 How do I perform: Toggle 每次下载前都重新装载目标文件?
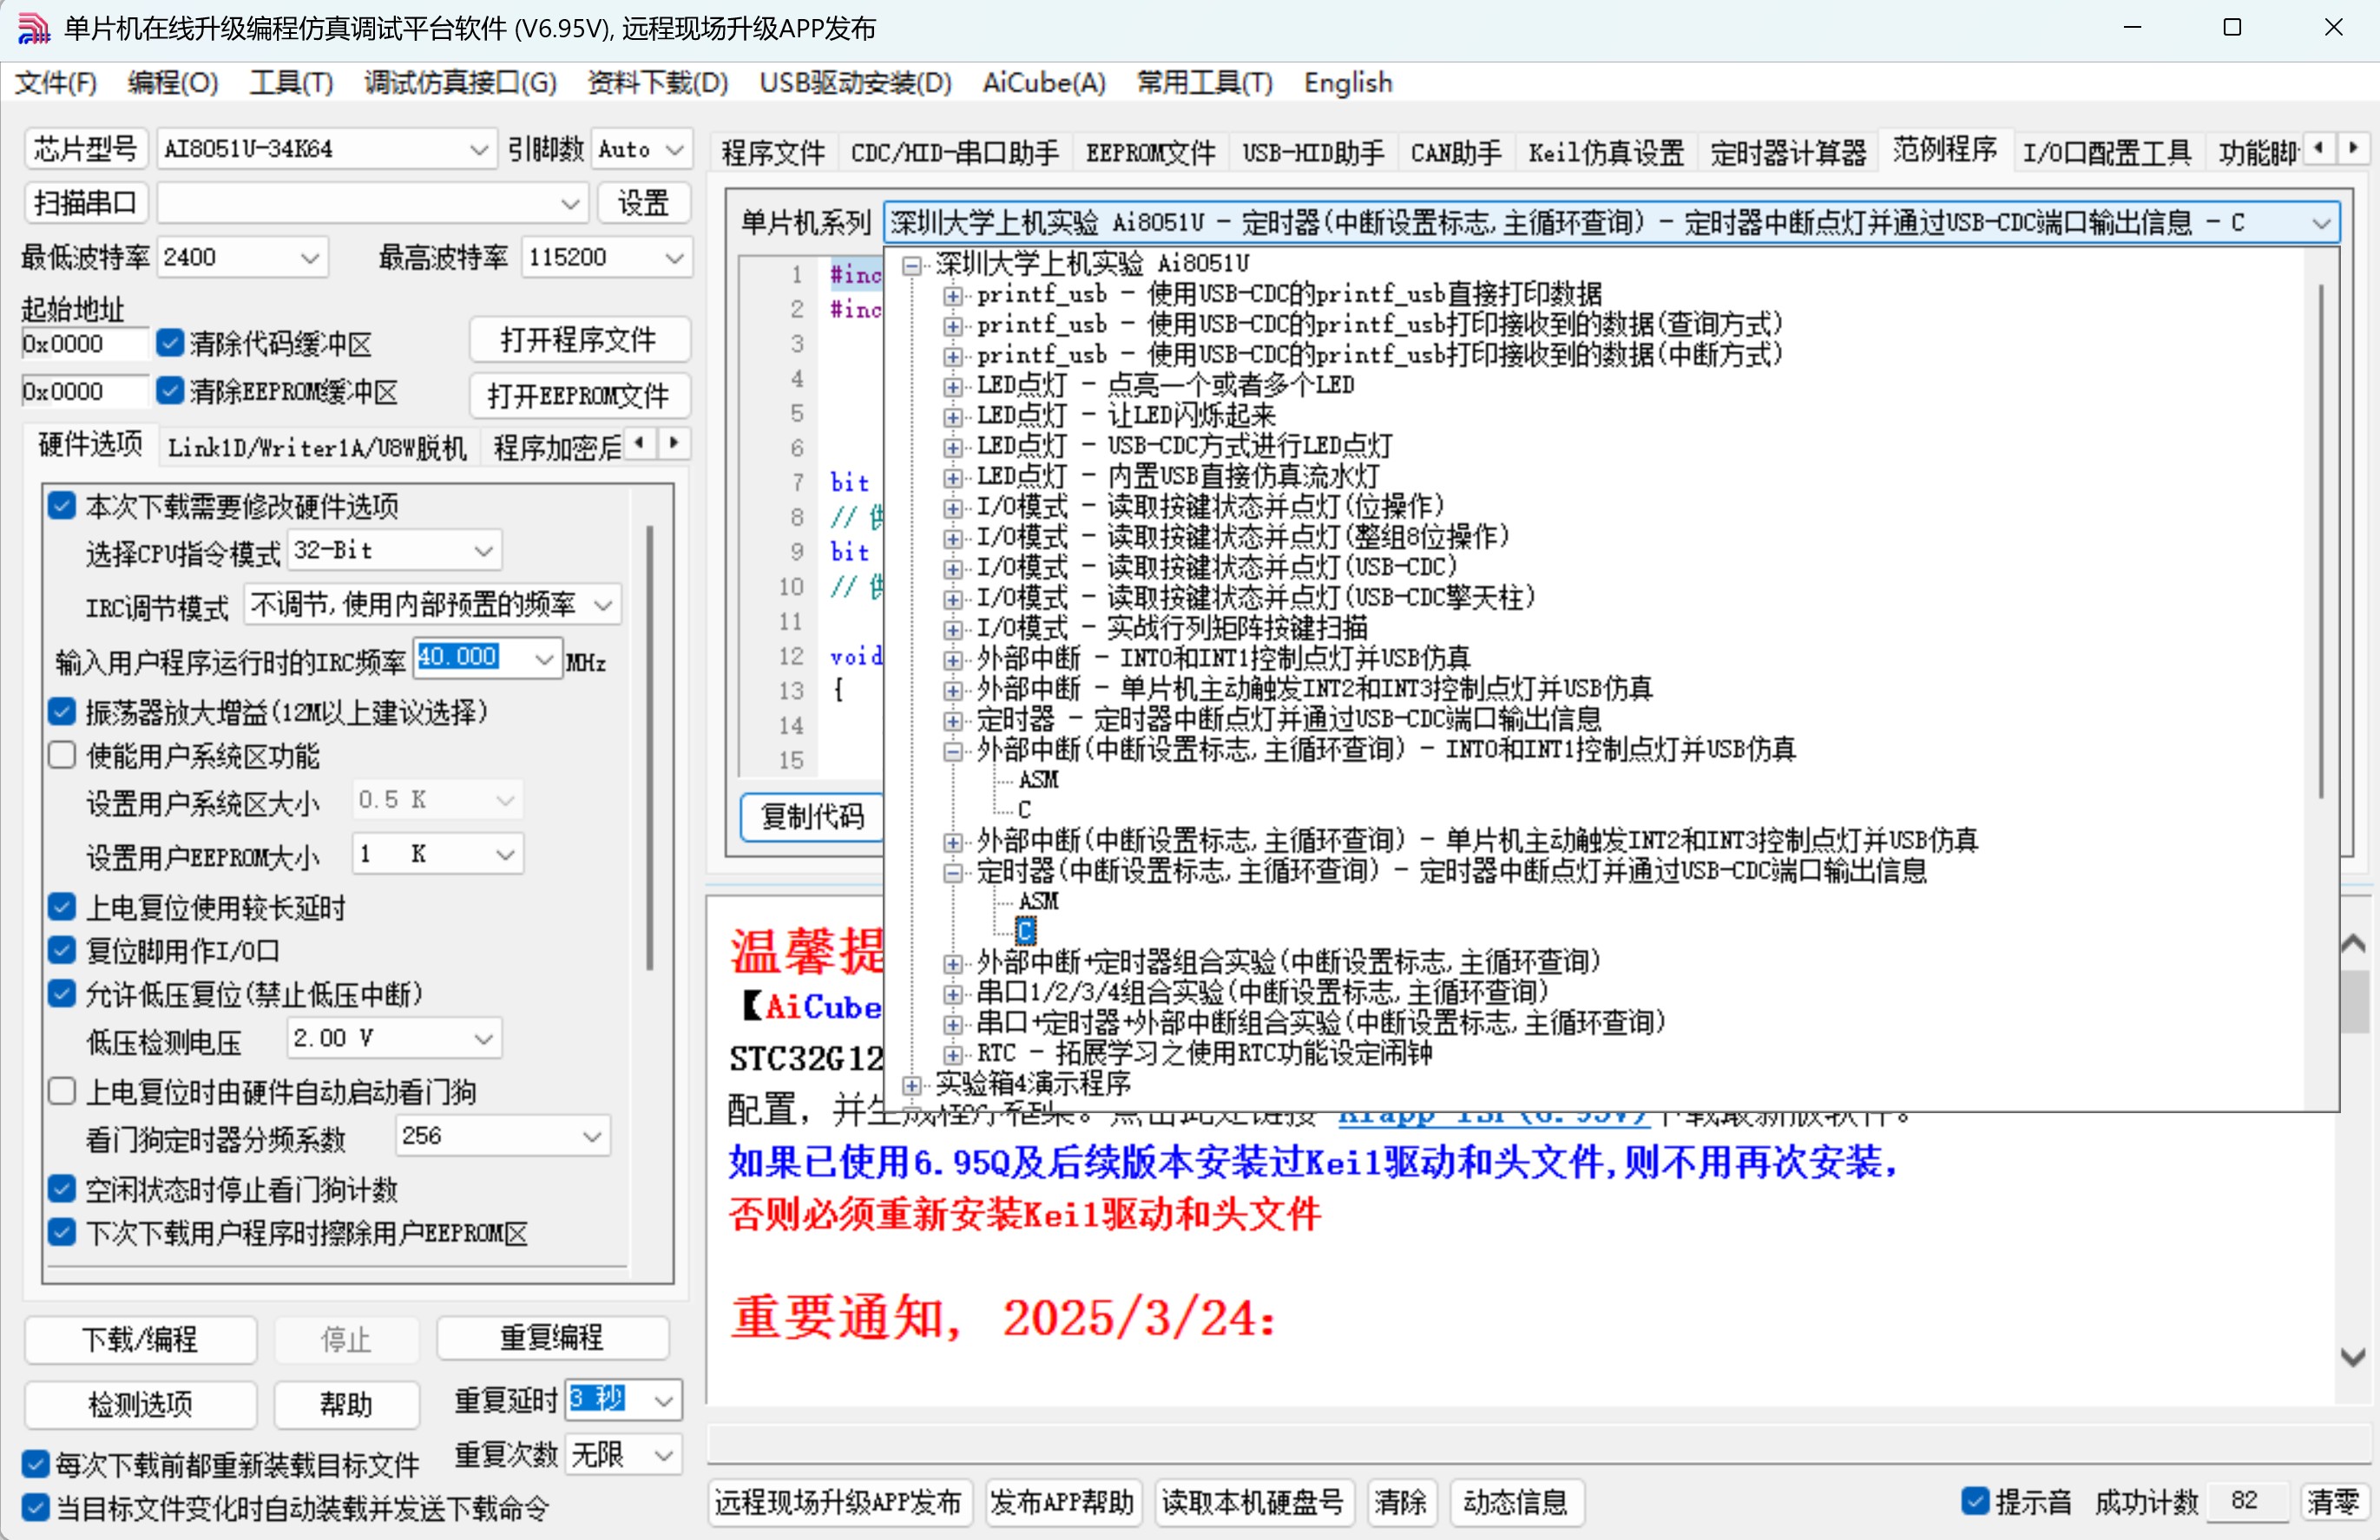point(35,1464)
